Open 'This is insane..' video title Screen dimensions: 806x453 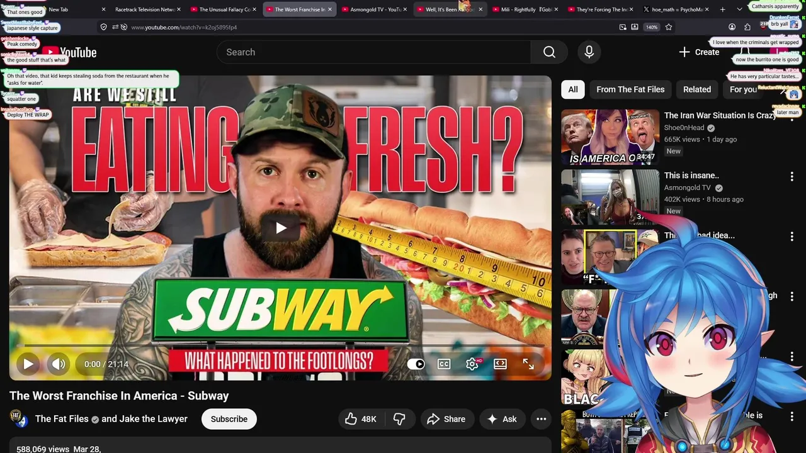[x=691, y=176]
